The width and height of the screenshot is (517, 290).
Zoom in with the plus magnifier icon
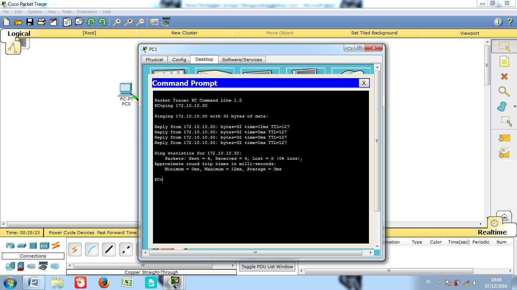pos(116,22)
